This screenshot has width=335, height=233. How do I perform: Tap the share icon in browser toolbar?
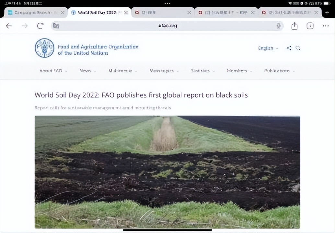294,26
